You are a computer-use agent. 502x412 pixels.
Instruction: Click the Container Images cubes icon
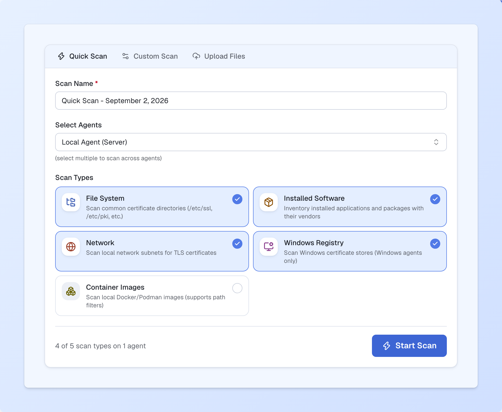(x=71, y=291)
